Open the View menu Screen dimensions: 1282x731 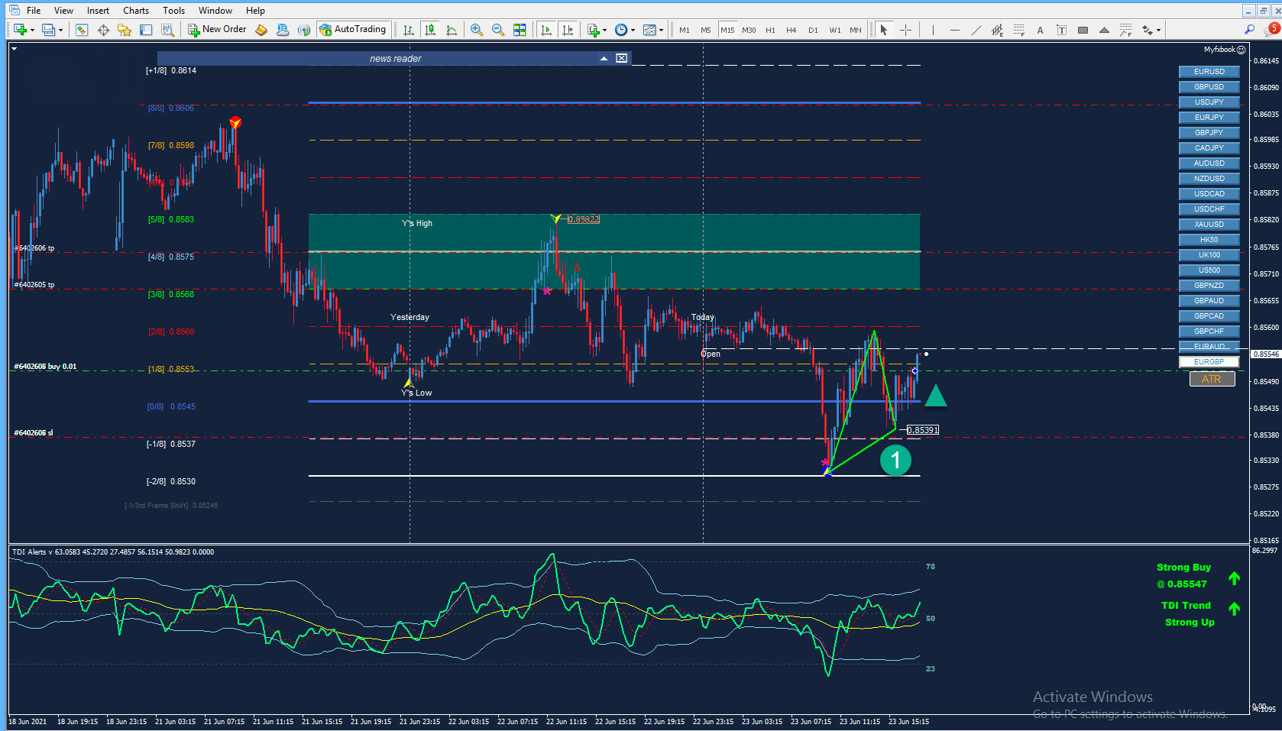pos(63,11)
